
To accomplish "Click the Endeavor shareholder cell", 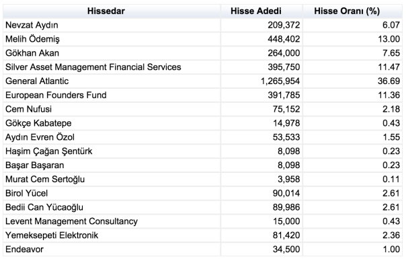I will click(x=112, y=249).
